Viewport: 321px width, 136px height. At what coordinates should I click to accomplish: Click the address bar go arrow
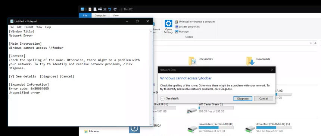click(x=315, y=43)
